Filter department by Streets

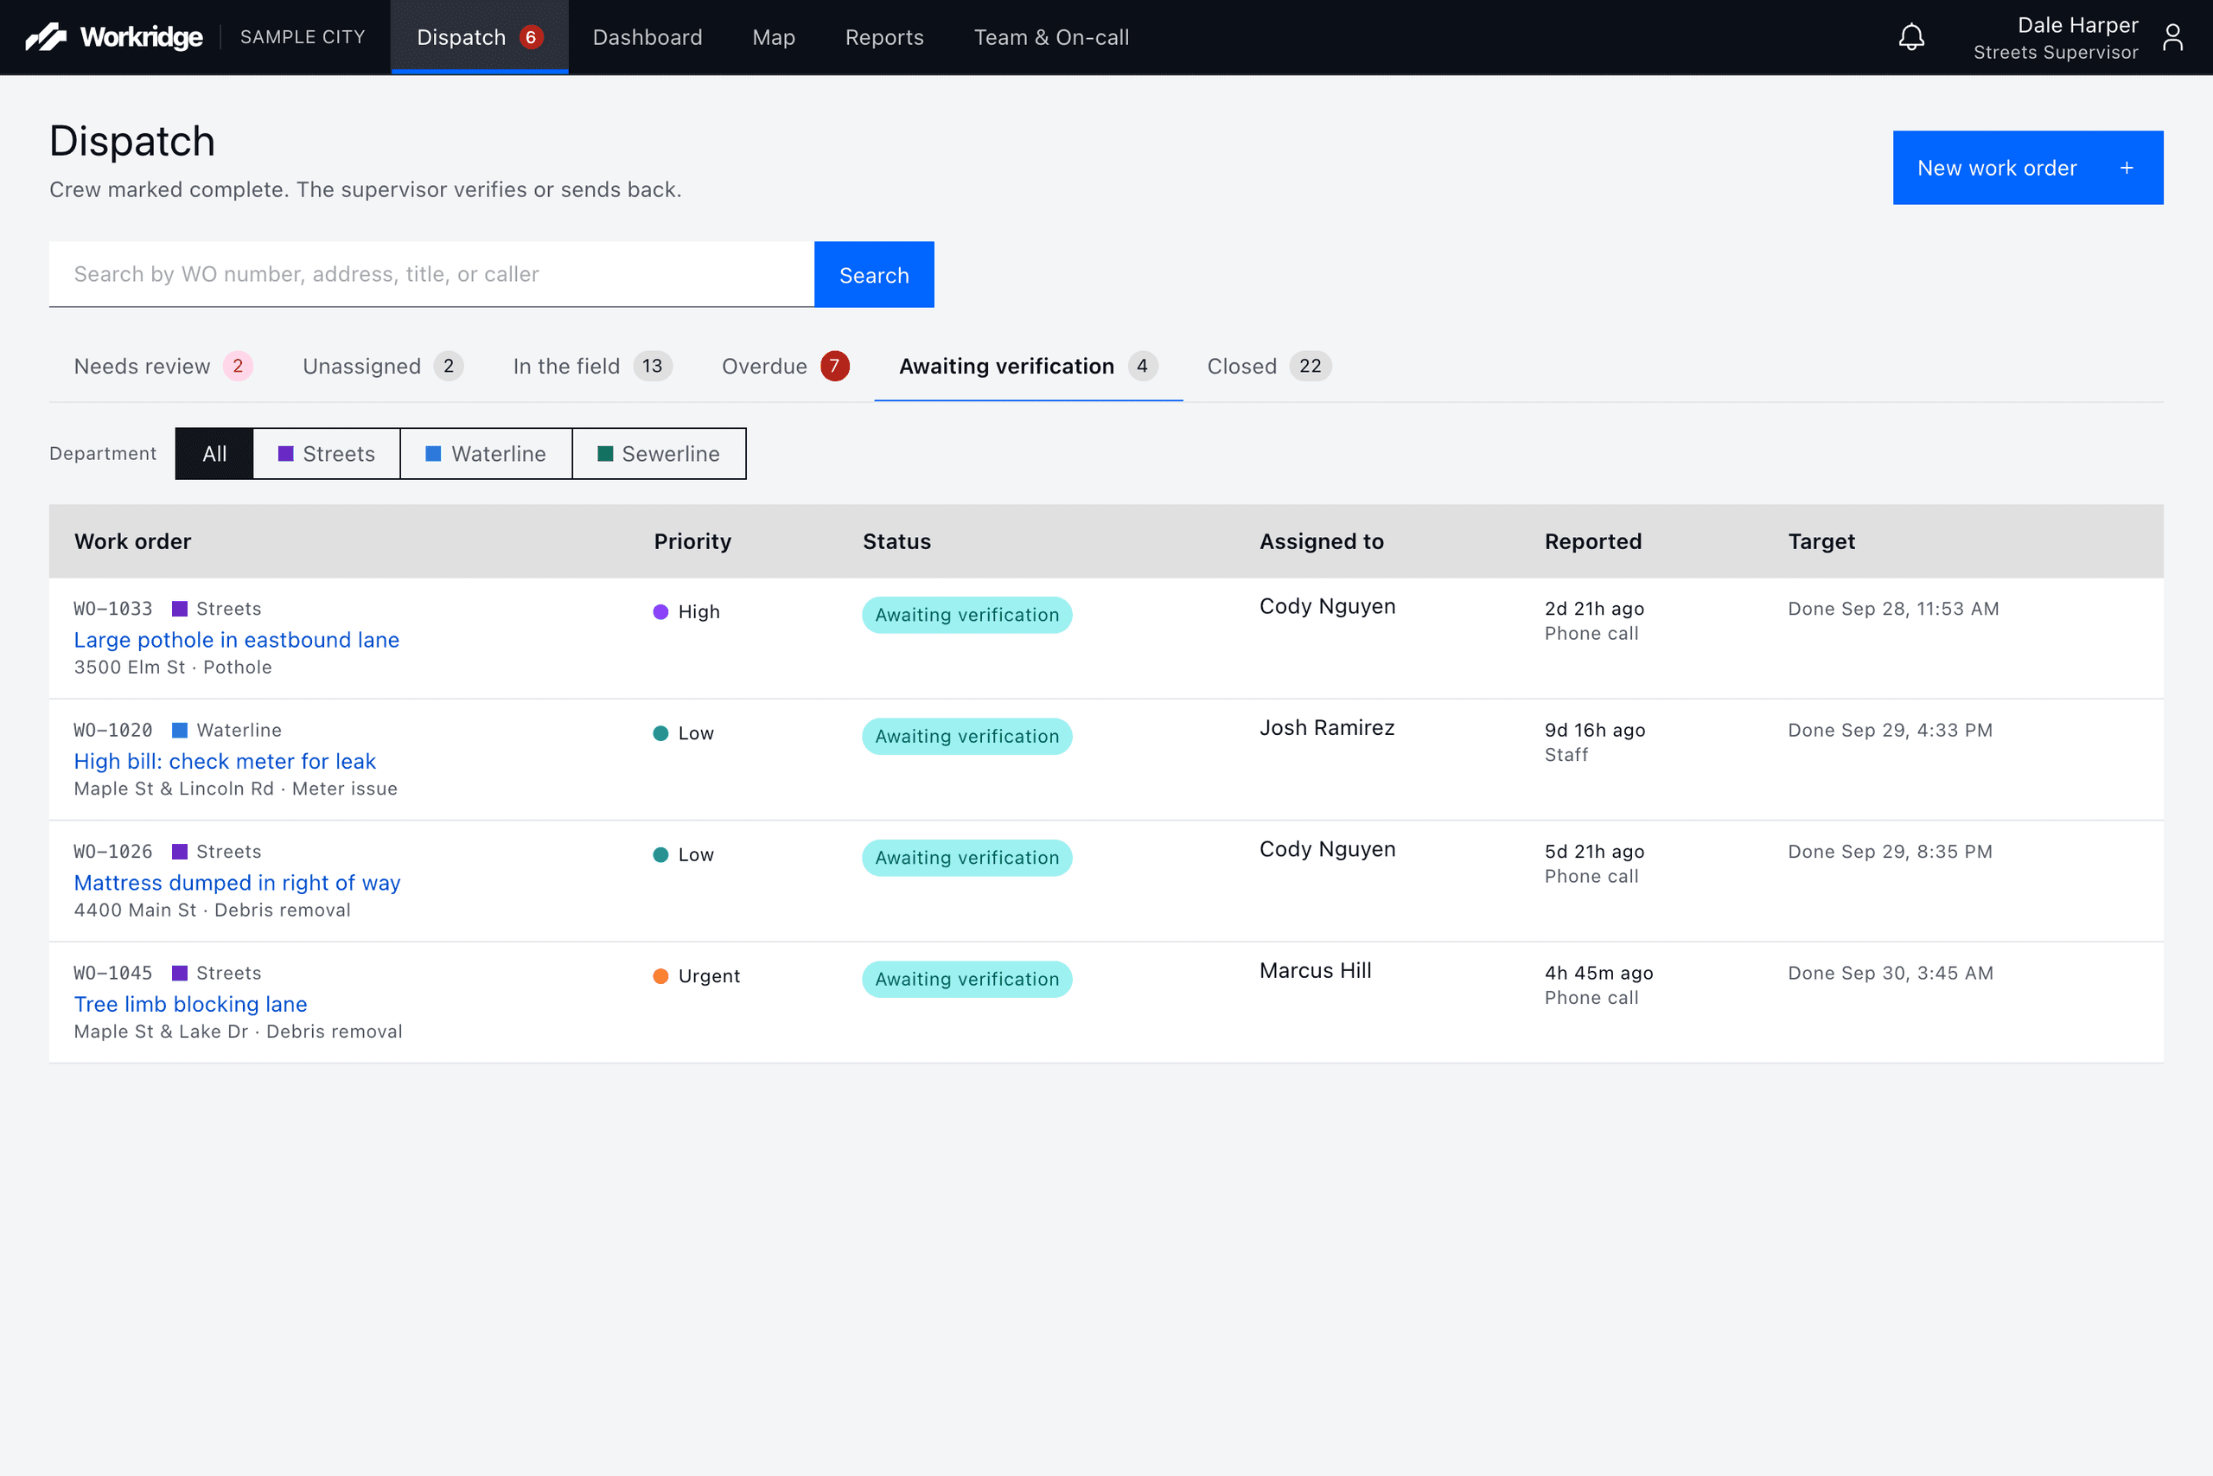(327, 454)
